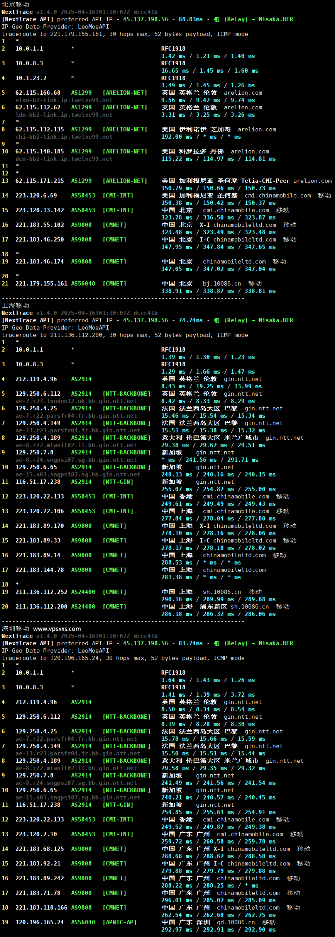The width and height of the screenshot is (335, 937).
Task: Click hop IP address 221.183.89.242
Action: (40, 878)
